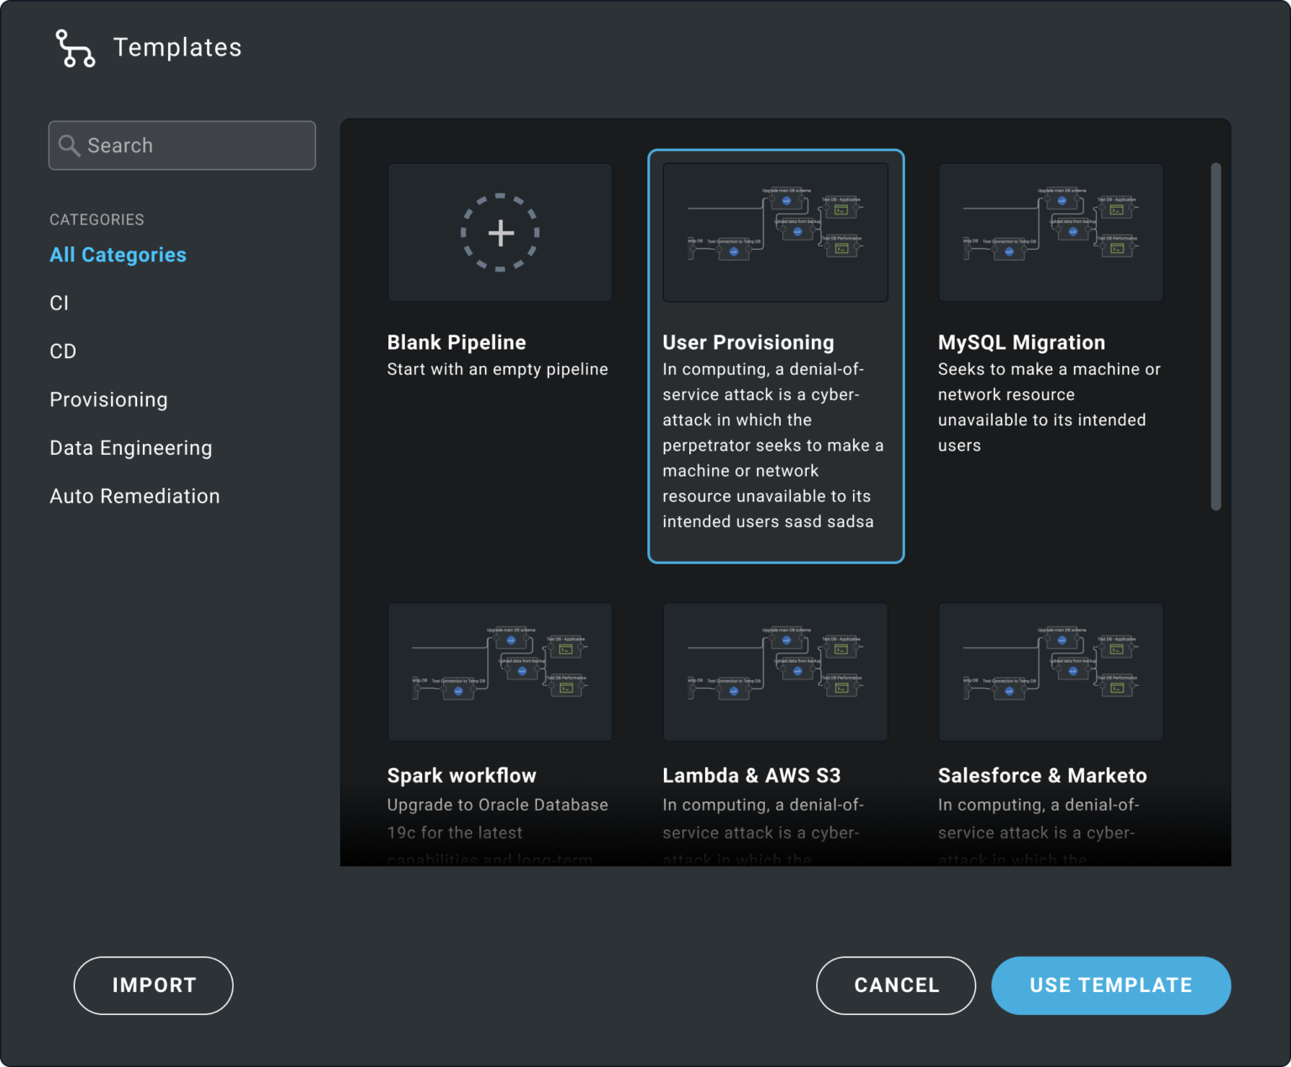Click the plus icon on Blank Pipeline

(500, 232)
